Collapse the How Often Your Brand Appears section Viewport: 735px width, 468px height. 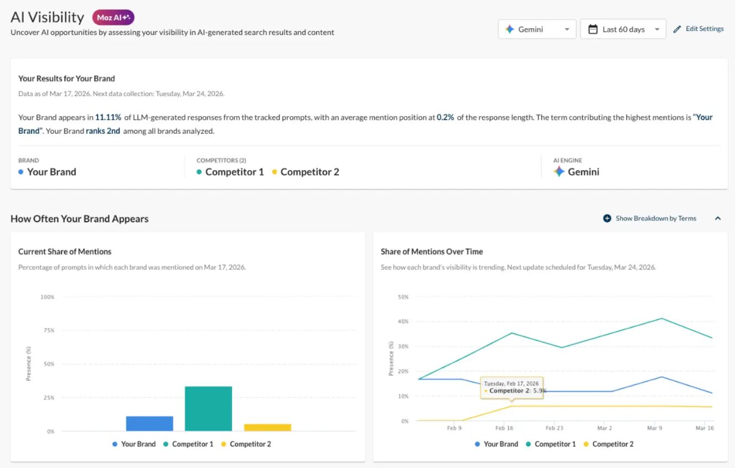pos(718,219)
